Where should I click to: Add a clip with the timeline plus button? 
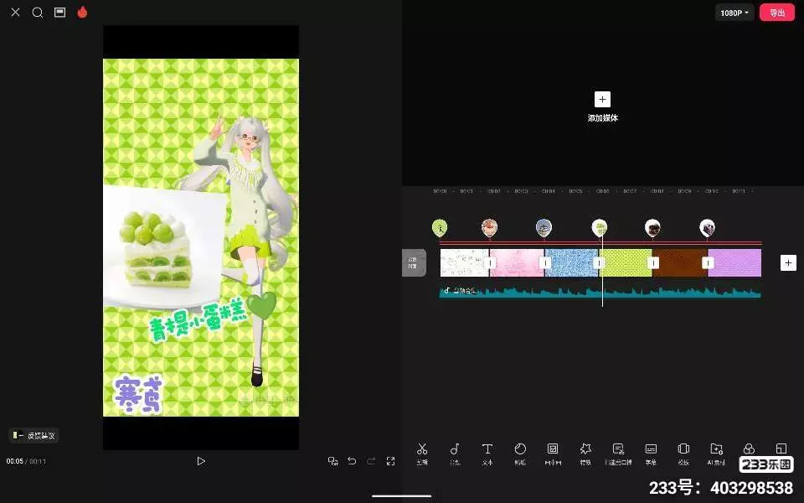tap(788, 262)
